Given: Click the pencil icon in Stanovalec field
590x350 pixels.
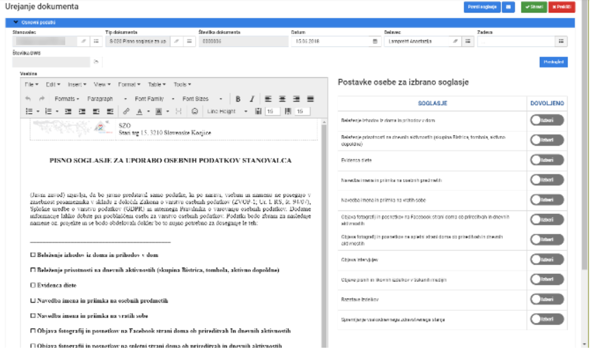Looking at the screenshot, I should point(84,42).
